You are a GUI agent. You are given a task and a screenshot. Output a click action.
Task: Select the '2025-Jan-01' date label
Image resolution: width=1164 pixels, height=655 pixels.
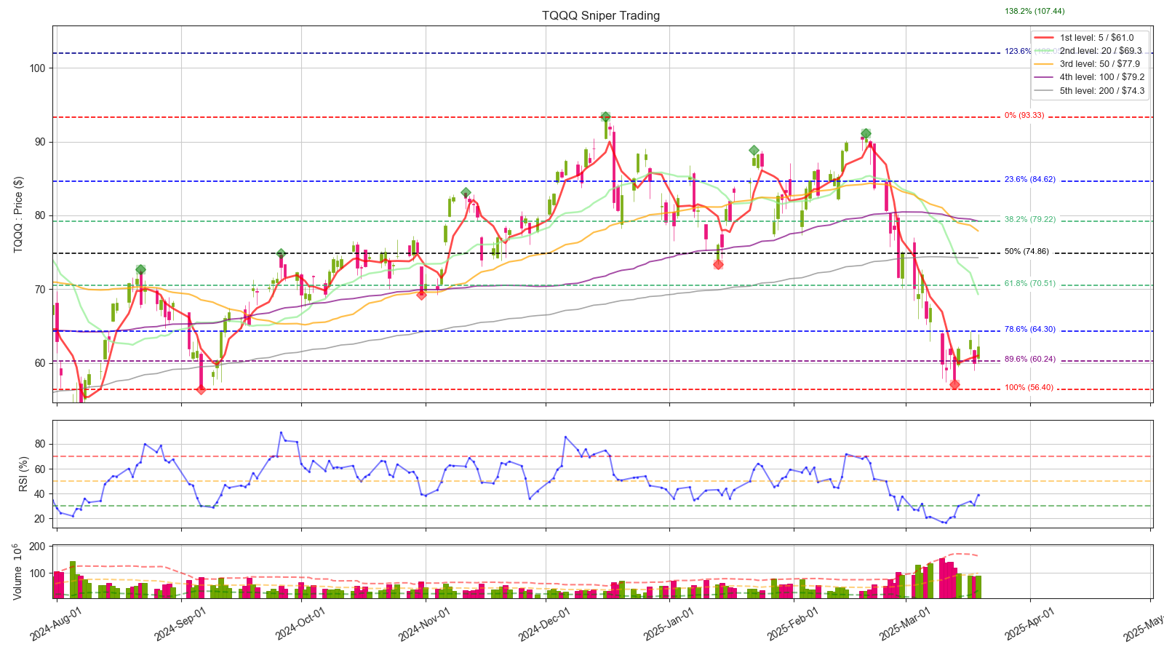coord(669,624)
